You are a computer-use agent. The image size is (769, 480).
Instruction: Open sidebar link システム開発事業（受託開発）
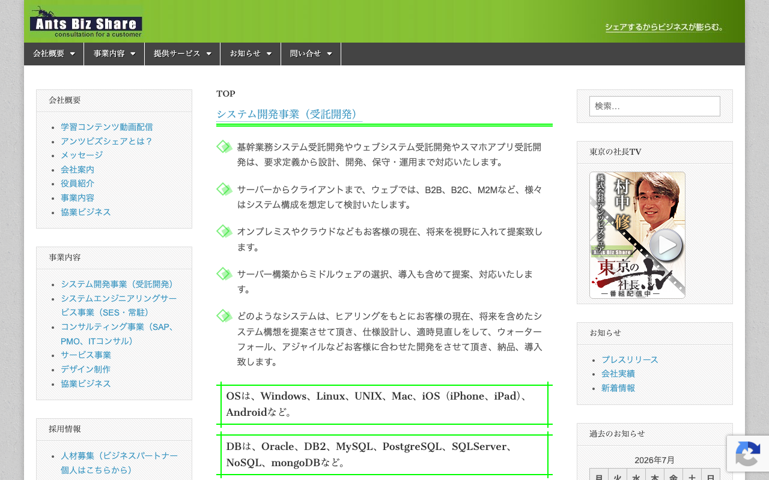coord(119,284)
